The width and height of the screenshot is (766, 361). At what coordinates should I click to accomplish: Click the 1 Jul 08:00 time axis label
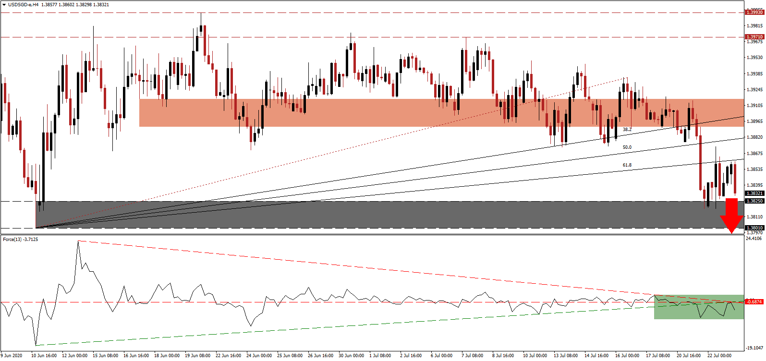coord(380,356)
